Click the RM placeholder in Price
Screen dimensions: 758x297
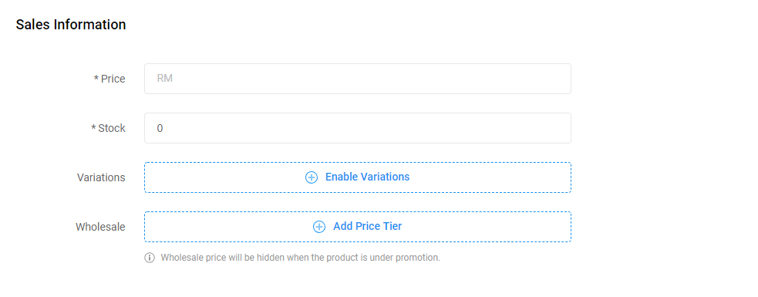(165, 79)
